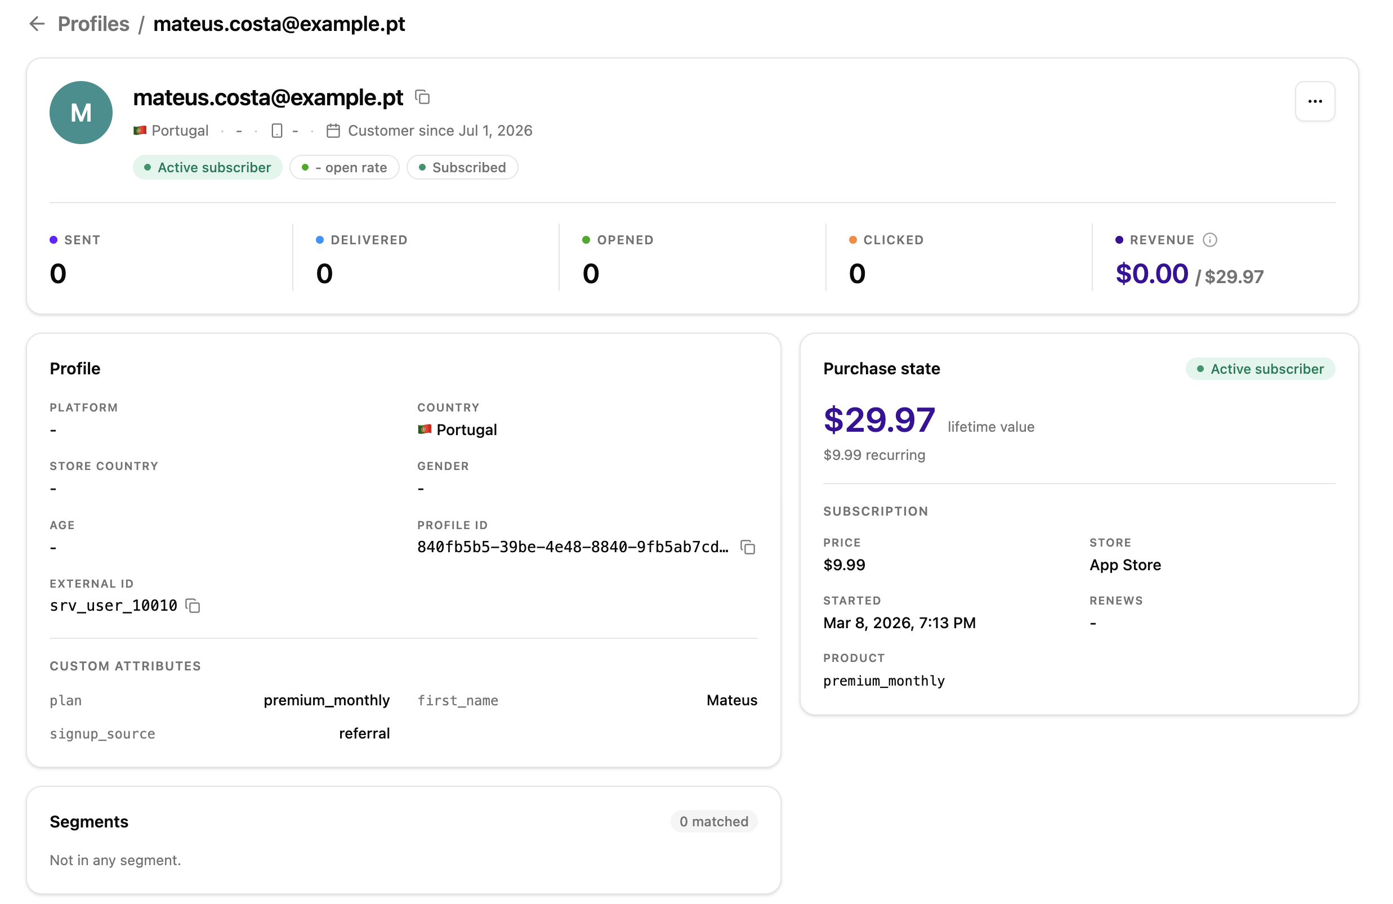Click the revenue info icon
This screenshot has width=1393, height=904.
(x=1210, y=240)
